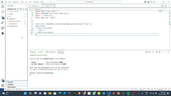Click the contact-list command center search box
The width and height of the screenshot is (171, 96).
point(89,2)
